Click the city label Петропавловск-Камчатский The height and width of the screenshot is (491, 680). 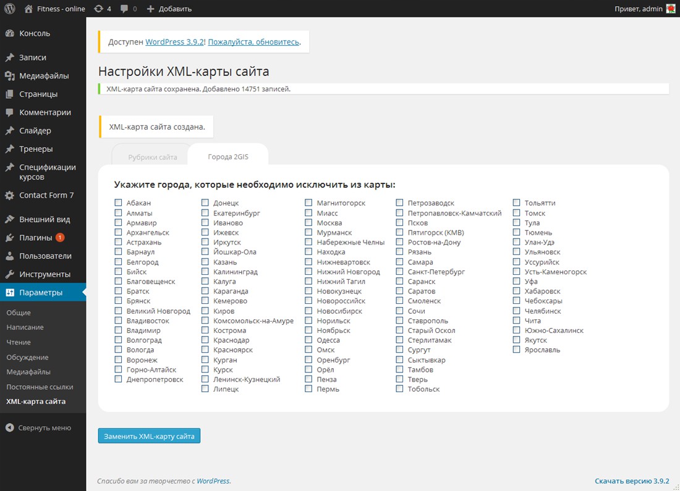[x=454, y=213]
